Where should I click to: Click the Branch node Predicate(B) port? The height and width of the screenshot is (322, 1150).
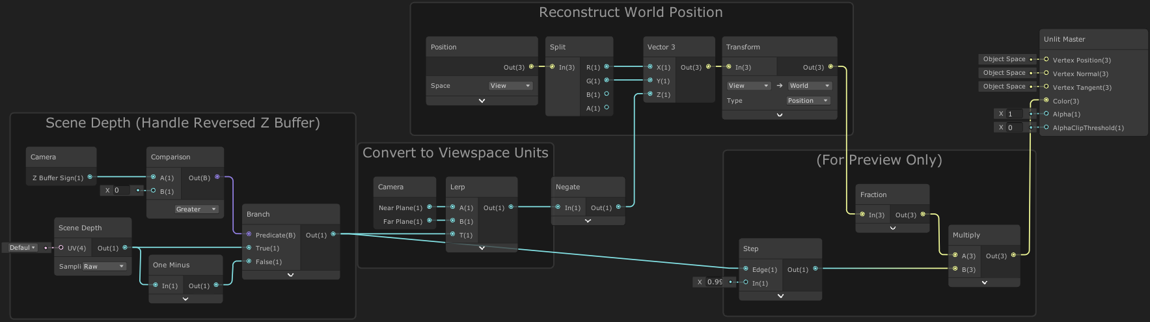pos(249,235)
